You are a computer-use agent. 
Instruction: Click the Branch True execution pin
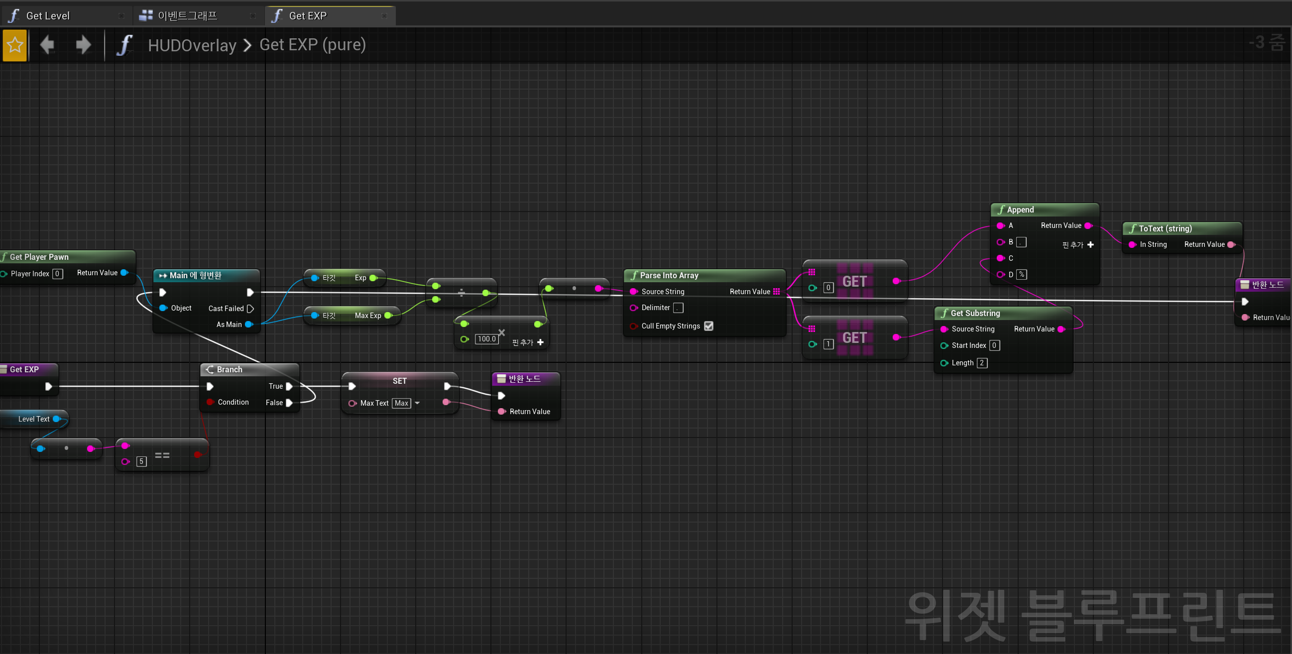(289, 387)
